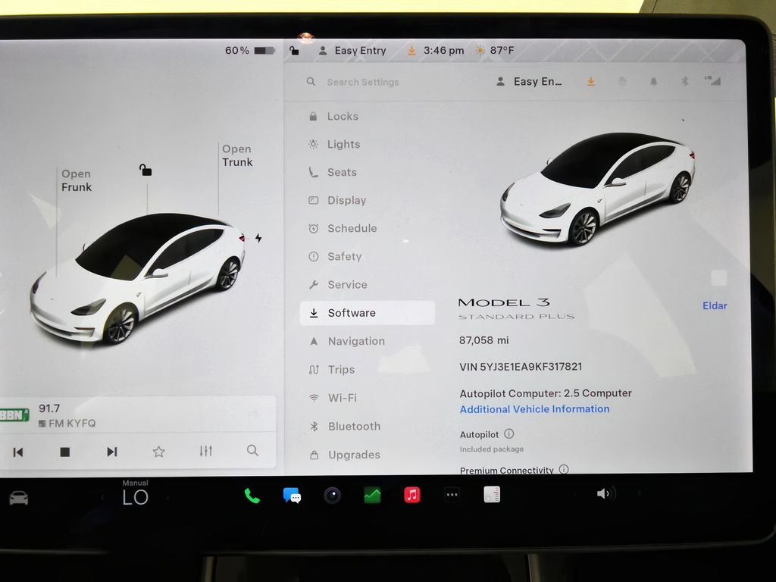Tap the 91.7 FM KYFQ station info

tap(67, 416)
